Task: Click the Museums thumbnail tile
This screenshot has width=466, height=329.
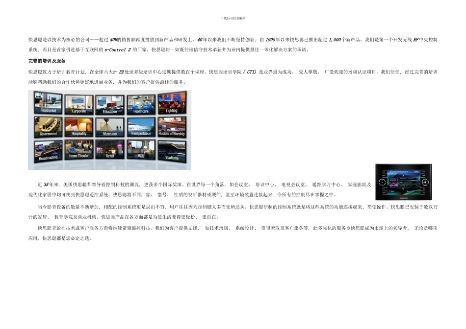Action: (x=110, y=127)
